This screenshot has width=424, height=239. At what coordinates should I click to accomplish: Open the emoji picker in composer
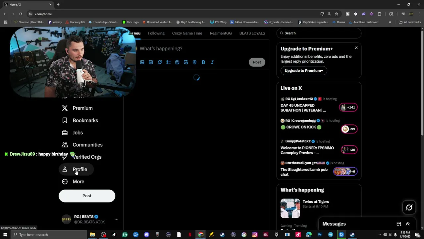tap(177, 62)
